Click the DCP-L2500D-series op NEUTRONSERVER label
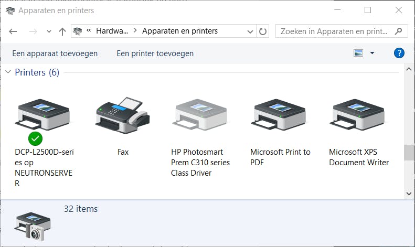Viewport: 415px width, 247px height. [x=44, y=168]
